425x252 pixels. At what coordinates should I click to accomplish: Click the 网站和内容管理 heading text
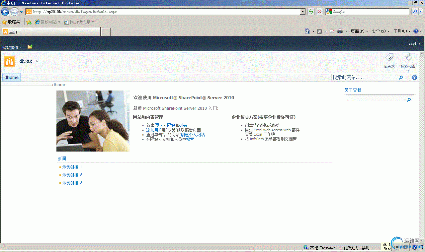coord(148,117)
